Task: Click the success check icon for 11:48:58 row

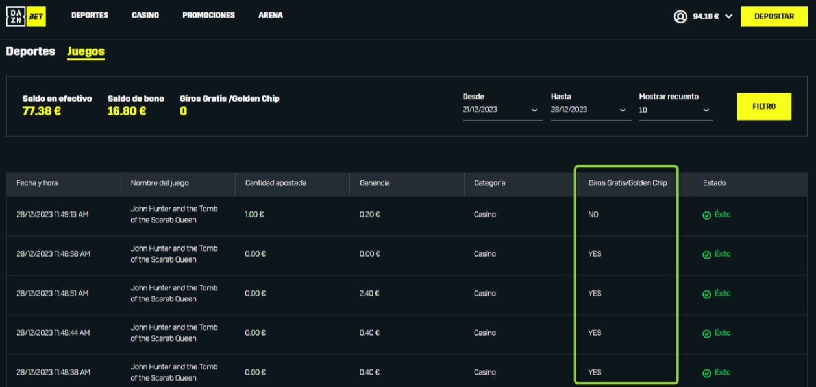Action: (x=706, y=255)
